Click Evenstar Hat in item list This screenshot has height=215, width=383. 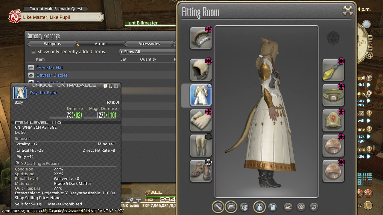pos(50,67)
